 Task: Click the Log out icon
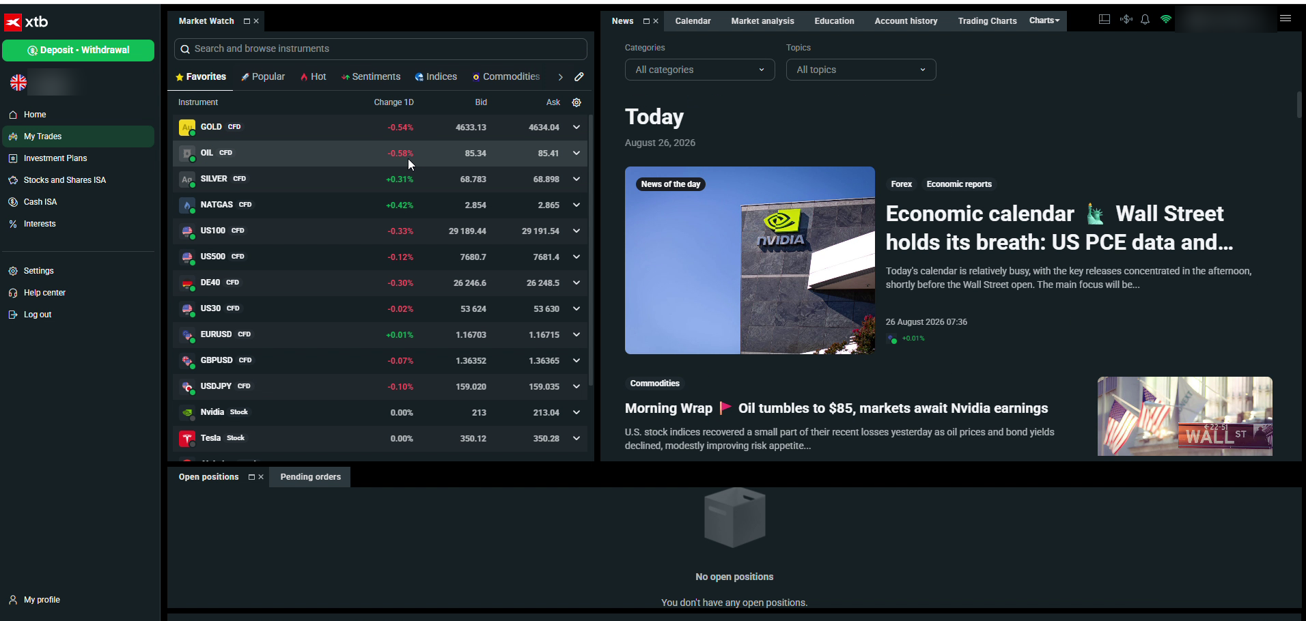pos(13,315)
